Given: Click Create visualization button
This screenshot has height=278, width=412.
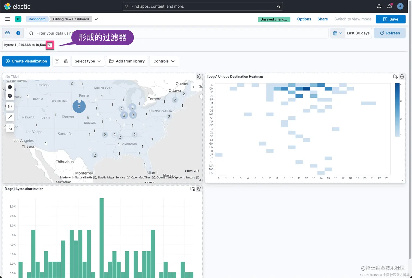Looking at the screenshot, I should click(26, 61).
